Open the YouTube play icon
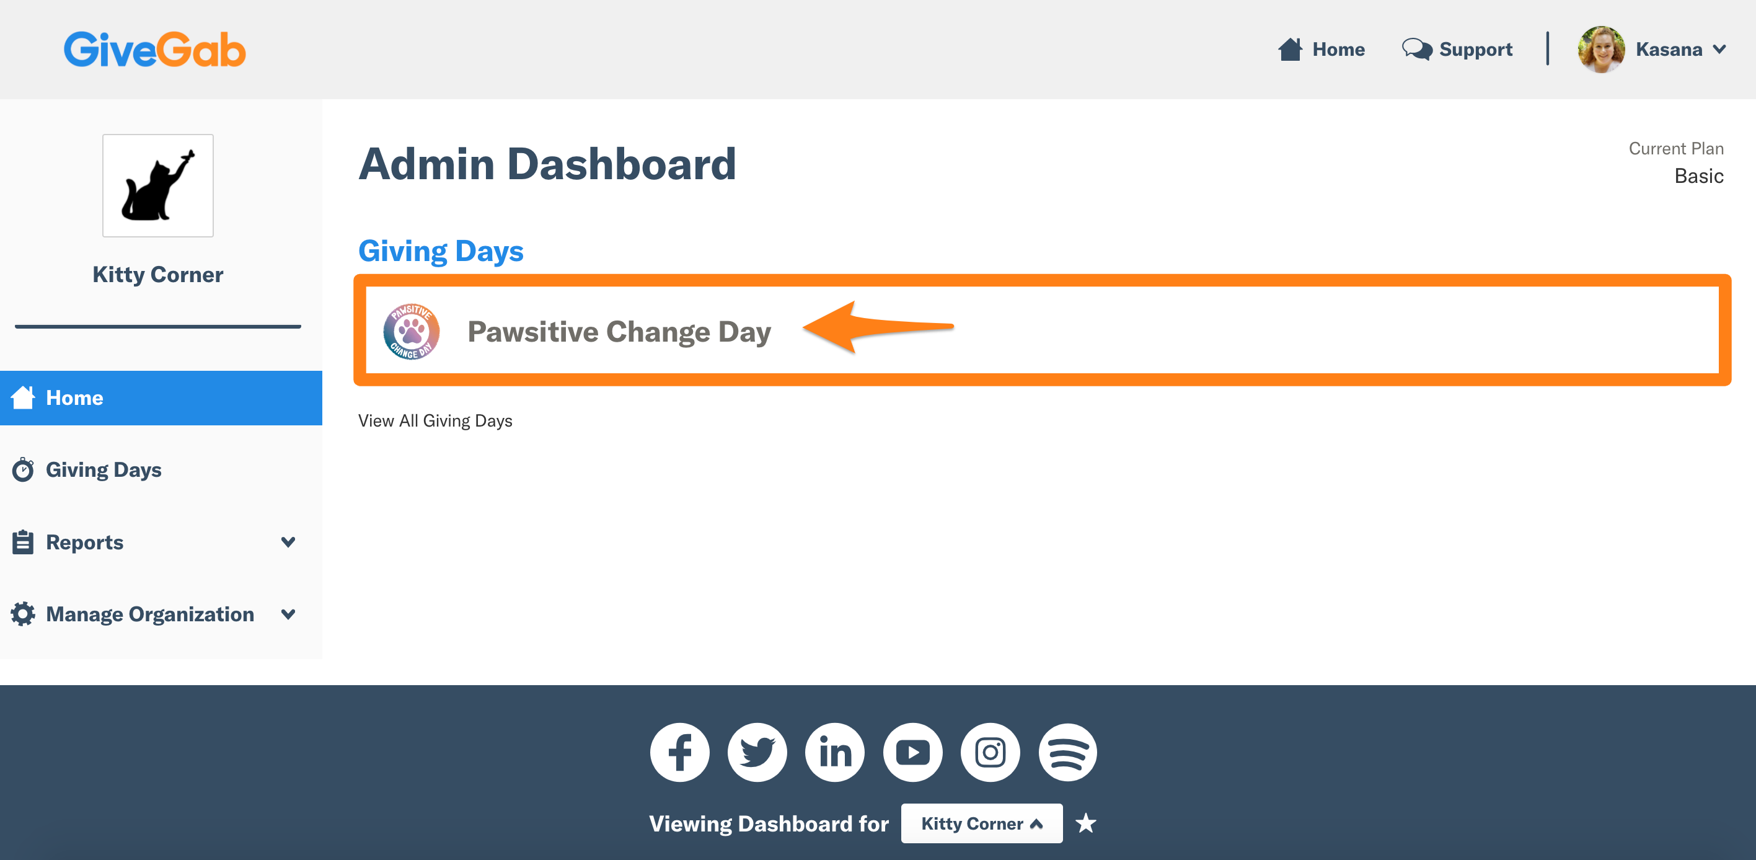 point(912,752)
